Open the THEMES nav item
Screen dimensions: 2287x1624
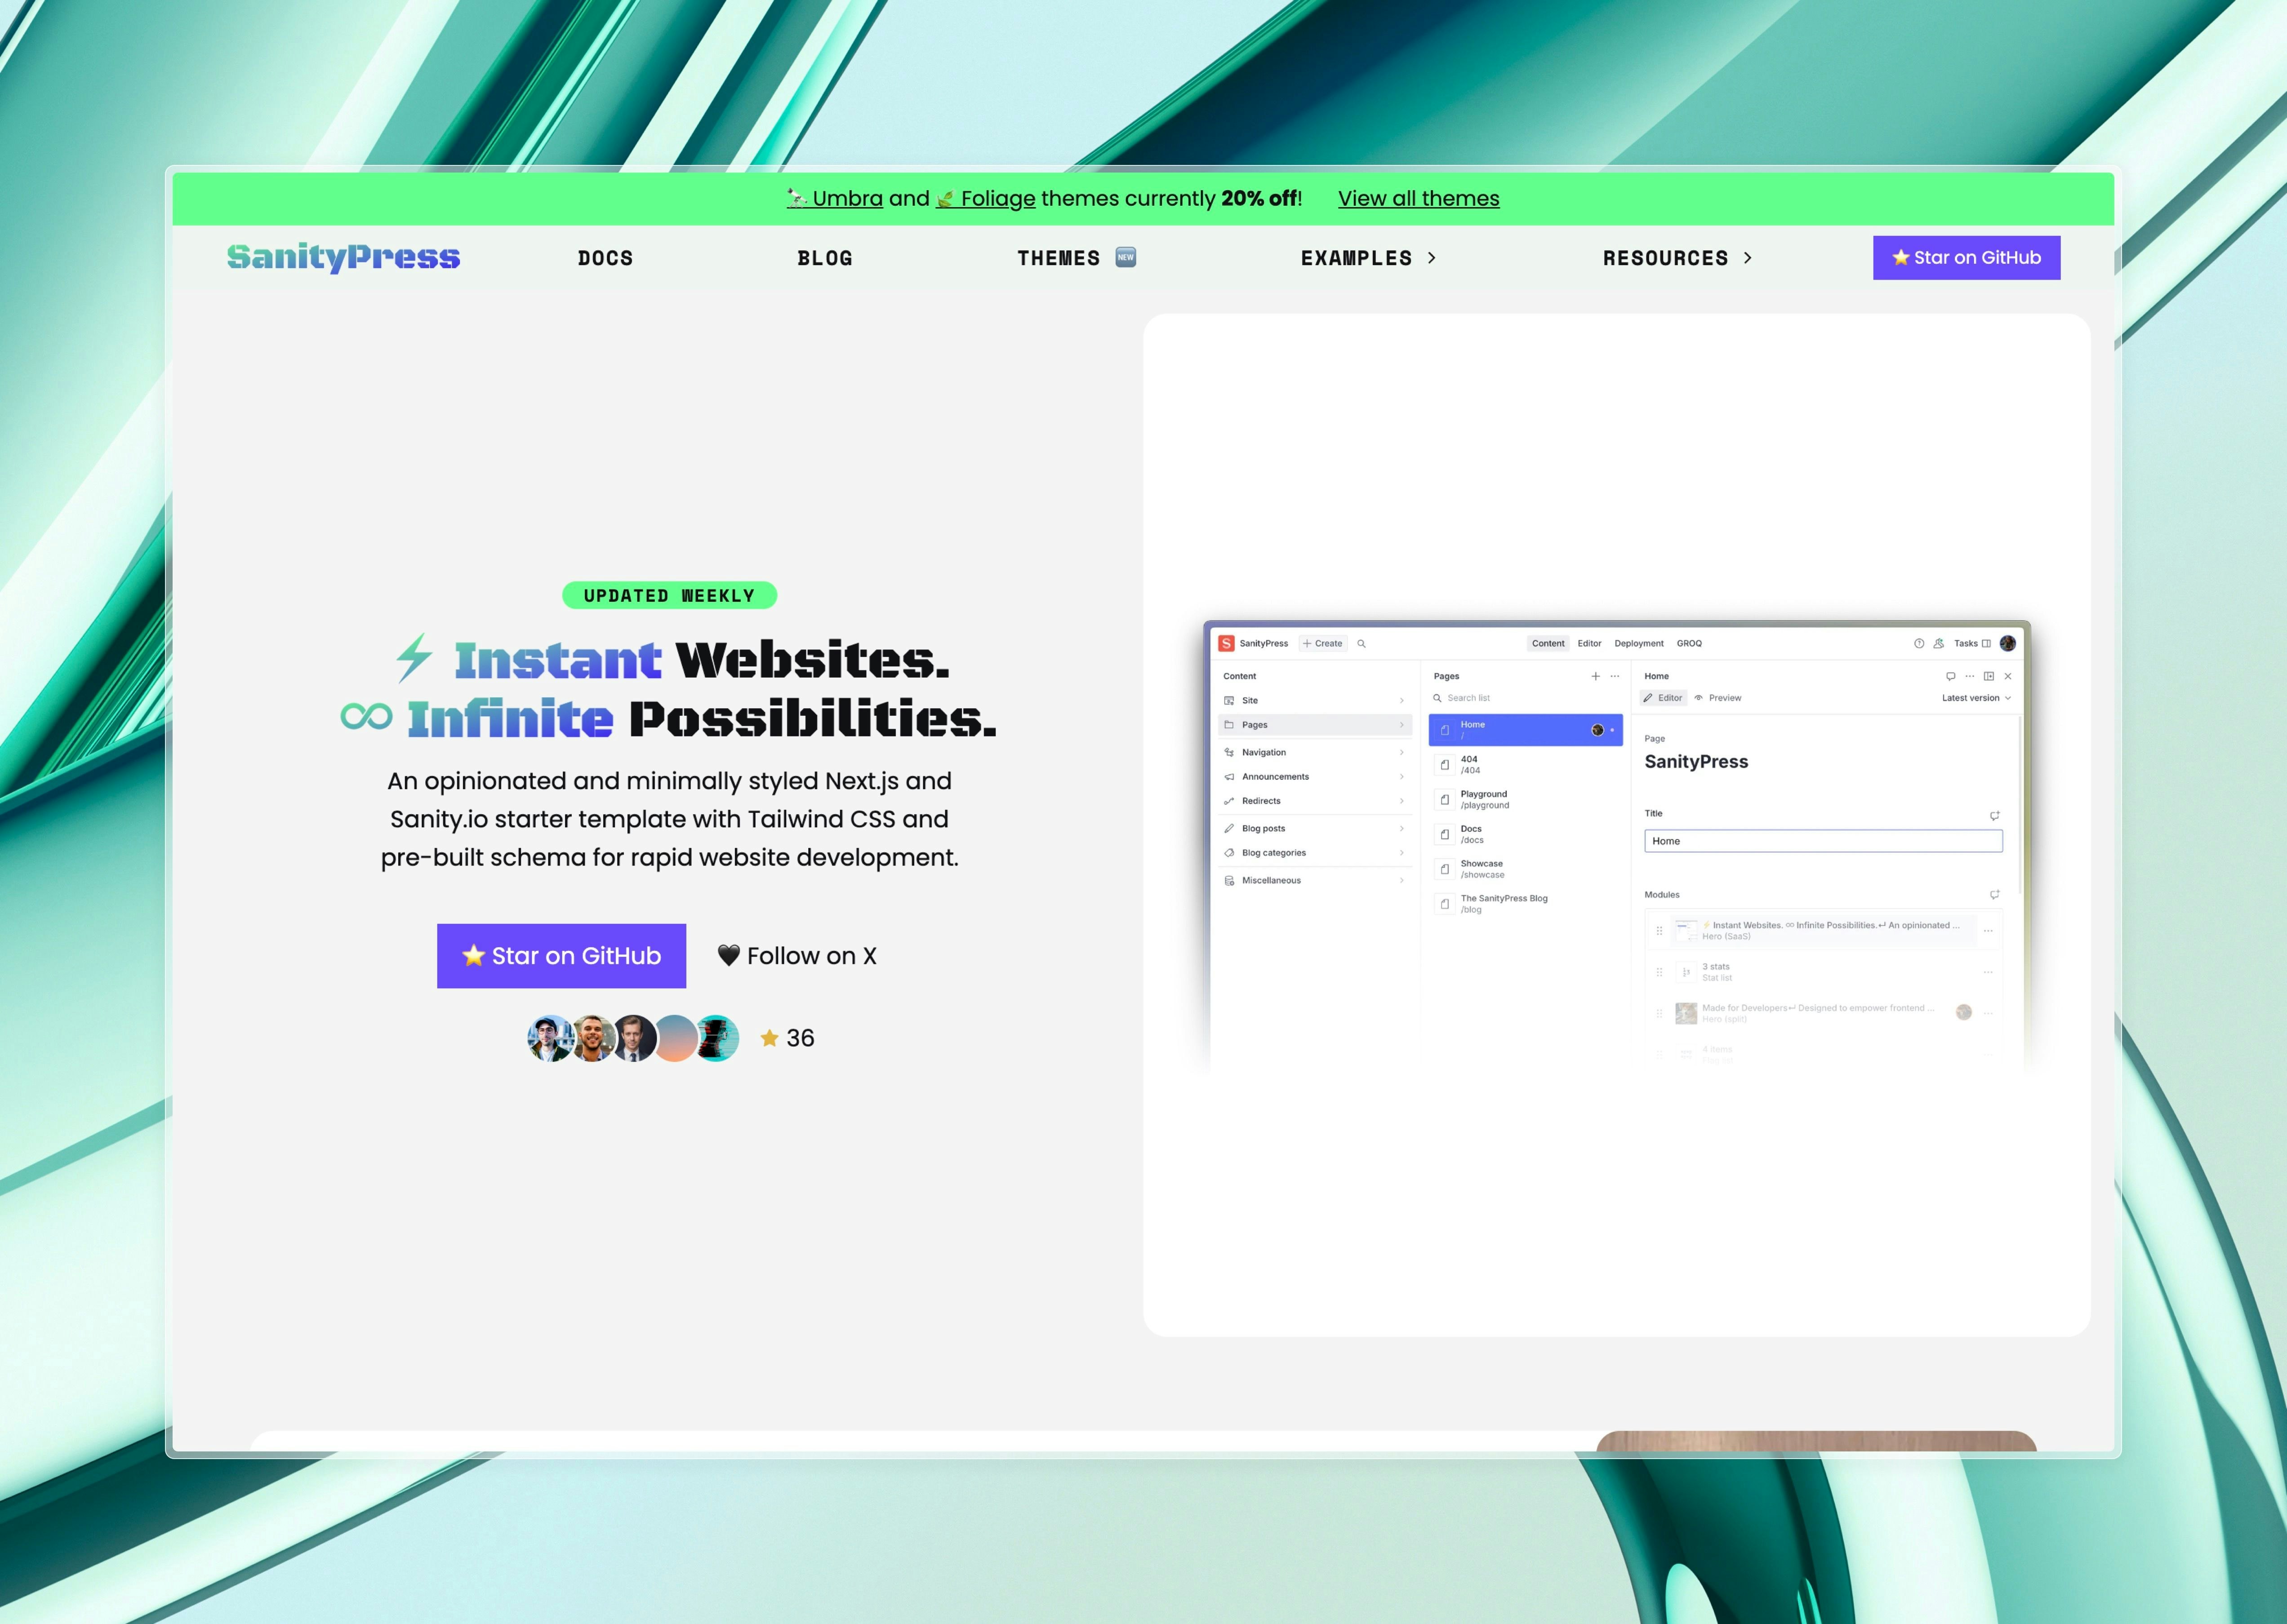pos(1076,258)
